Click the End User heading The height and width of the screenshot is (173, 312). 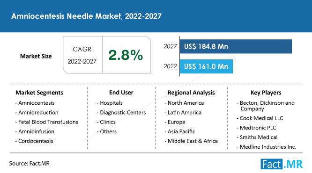121,93
